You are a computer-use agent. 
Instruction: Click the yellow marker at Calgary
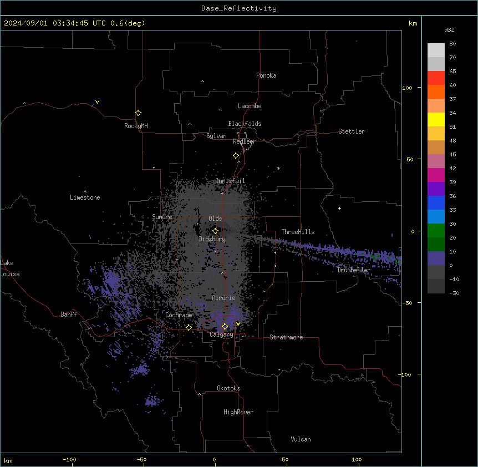coord(225,327)
